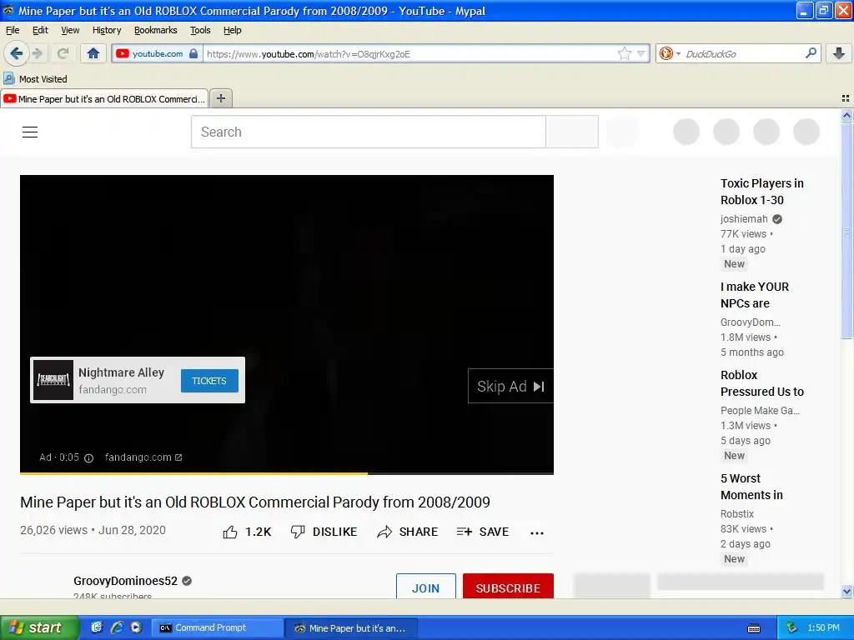The width and height of the screenshot is (854, 640).
Task: Save the video to a playlist
Action: (x=483, y=532)
